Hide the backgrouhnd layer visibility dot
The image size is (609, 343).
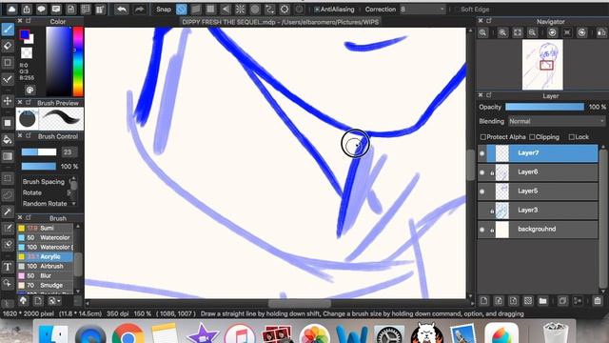[482, 230]
